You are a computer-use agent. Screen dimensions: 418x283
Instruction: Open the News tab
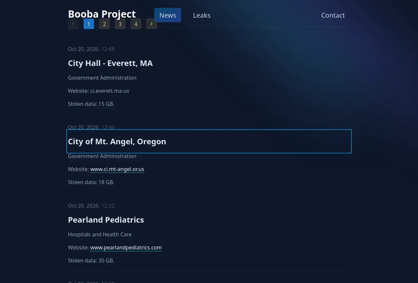(x=168, y=15)
